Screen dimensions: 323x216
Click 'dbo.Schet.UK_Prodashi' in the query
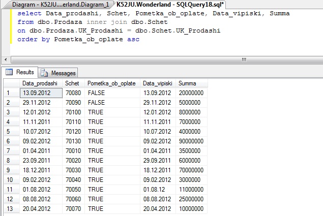pyautogui.click(x=178, y=30)
